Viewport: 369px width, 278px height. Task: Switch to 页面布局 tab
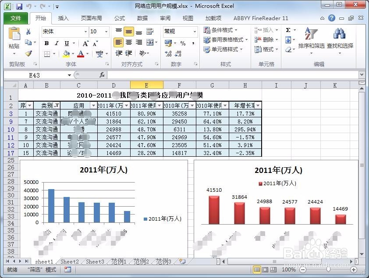coord(91,18)
